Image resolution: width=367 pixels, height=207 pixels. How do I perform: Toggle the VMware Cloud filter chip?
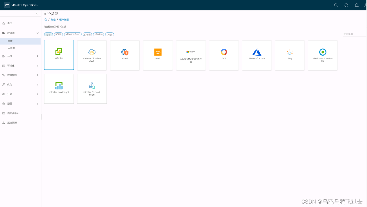73,34
